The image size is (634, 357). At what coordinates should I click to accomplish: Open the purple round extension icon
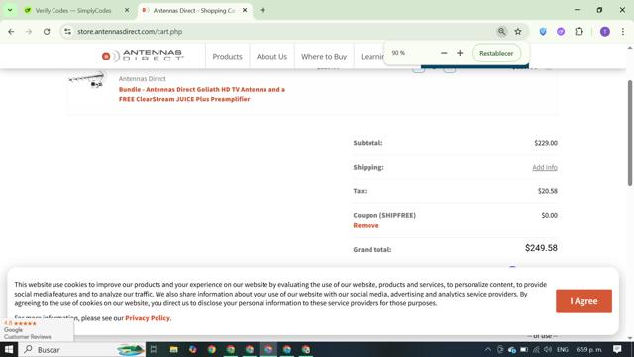click(561, 31)
